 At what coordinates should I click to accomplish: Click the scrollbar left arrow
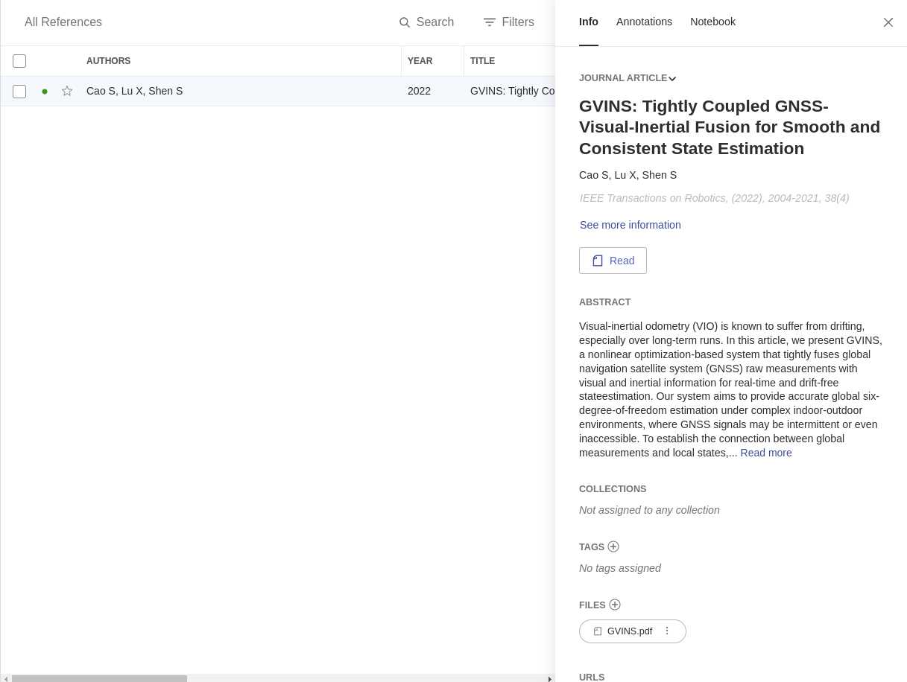tap(6, 678)
